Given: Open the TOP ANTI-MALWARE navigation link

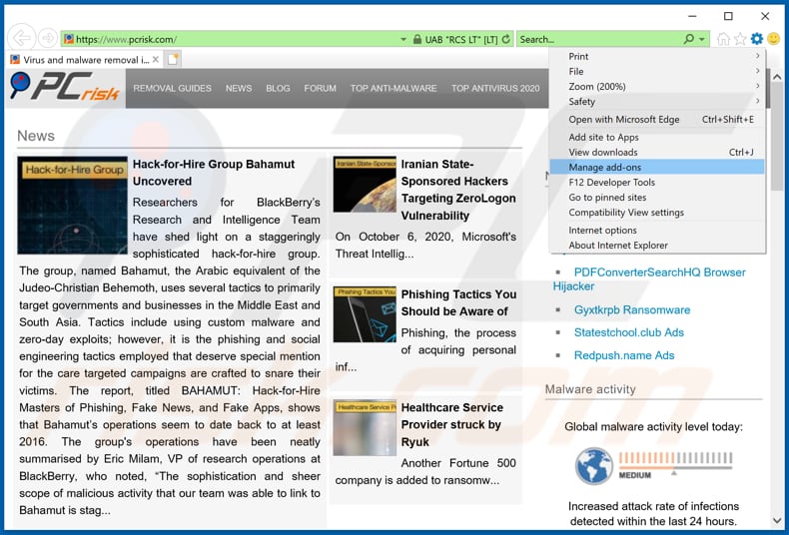Looking at the screenshot, I should pyautogui.click(x=394, y=88).
